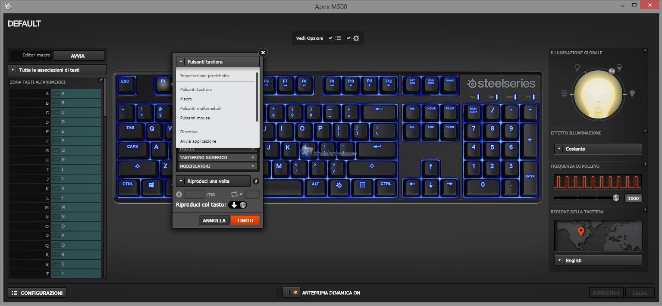Click the red location pin on the map
This screenshot has width=662, height=306.
point(581,232)
